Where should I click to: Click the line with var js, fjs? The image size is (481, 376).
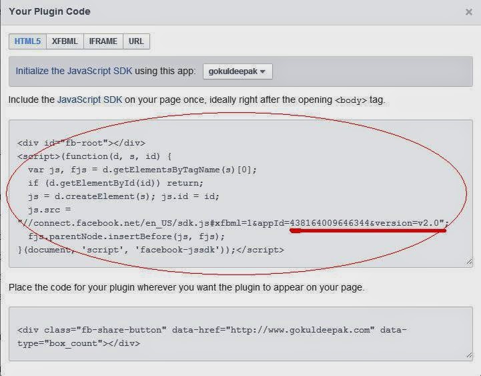pos(142,170)
